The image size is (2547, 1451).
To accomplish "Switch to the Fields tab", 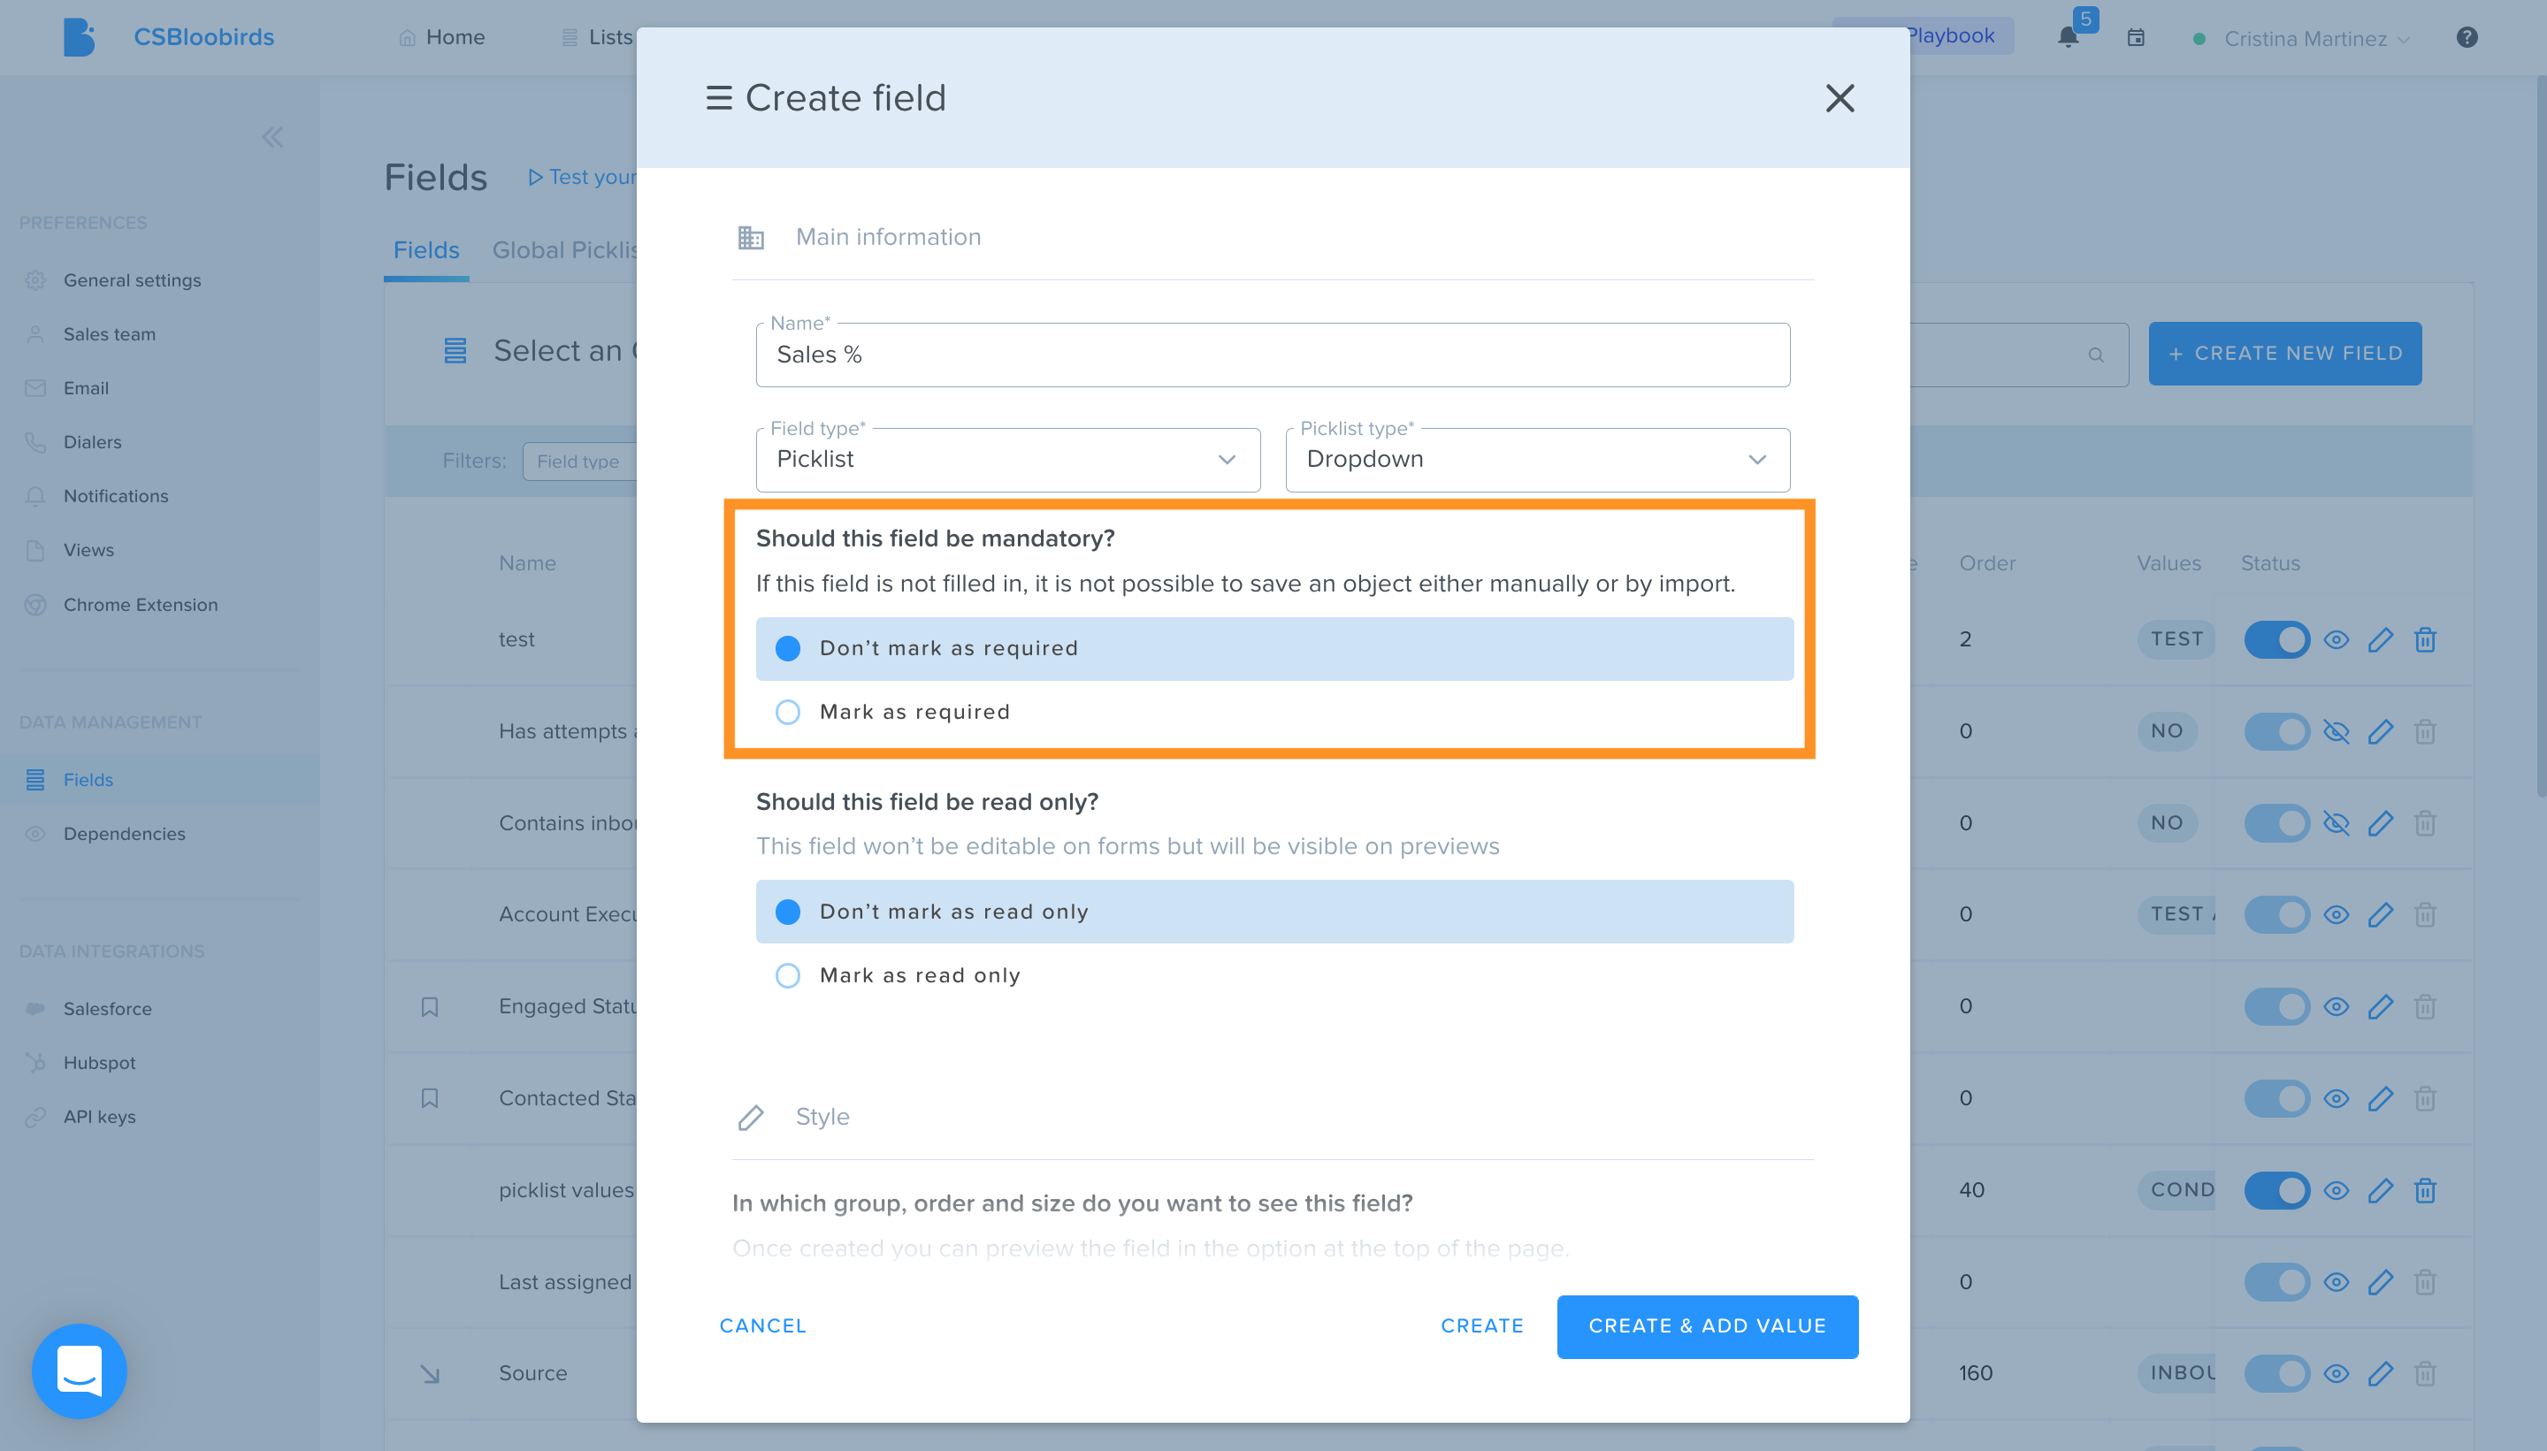I will 425,250.
